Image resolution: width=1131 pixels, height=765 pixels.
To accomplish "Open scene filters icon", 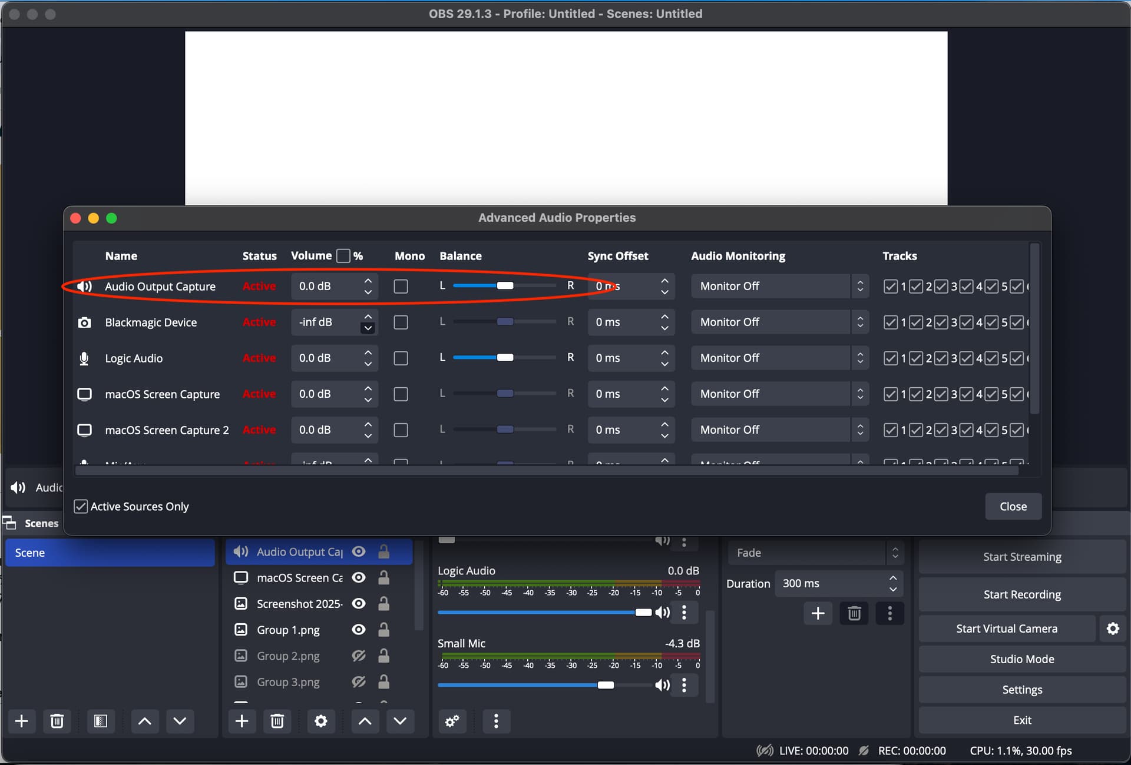I will 100,721.
